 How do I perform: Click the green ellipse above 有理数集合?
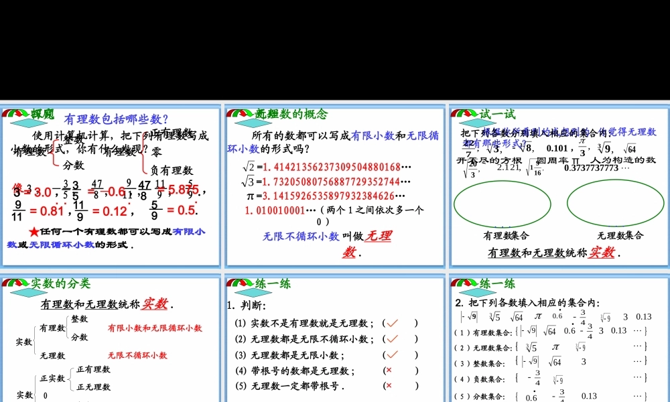502,204
